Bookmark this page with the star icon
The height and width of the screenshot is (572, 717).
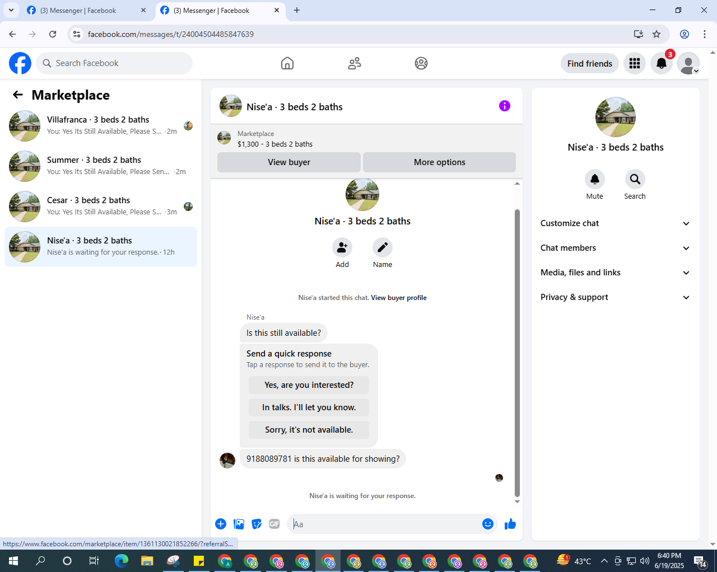coord(657,34)
